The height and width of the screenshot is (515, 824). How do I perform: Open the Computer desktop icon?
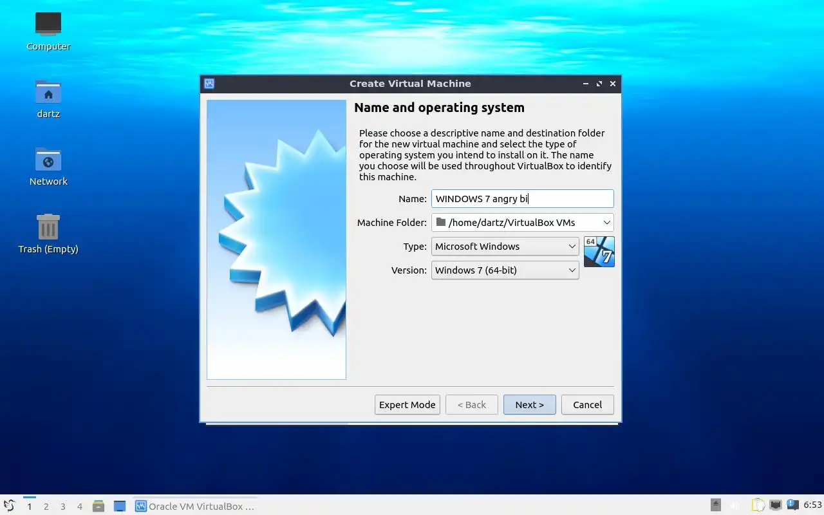pyautogui.click(x=48, y=32)
